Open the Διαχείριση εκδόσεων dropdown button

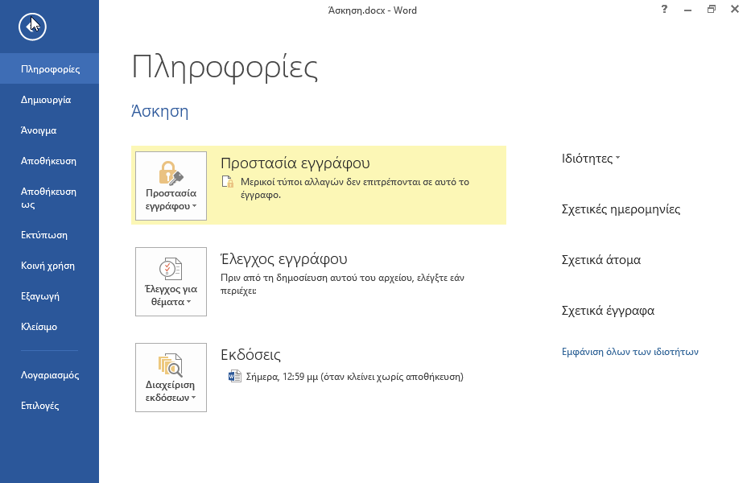pyautogui.click(x=171, y=378)
